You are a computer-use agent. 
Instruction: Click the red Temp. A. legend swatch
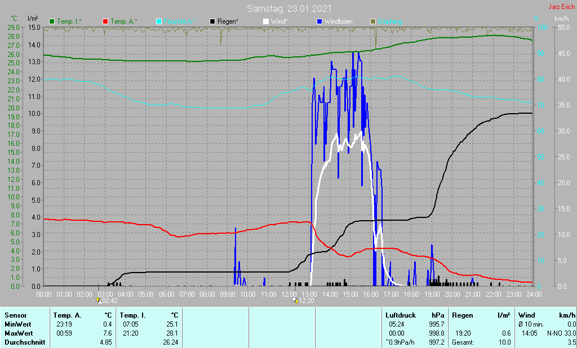(x=105, y=21)
